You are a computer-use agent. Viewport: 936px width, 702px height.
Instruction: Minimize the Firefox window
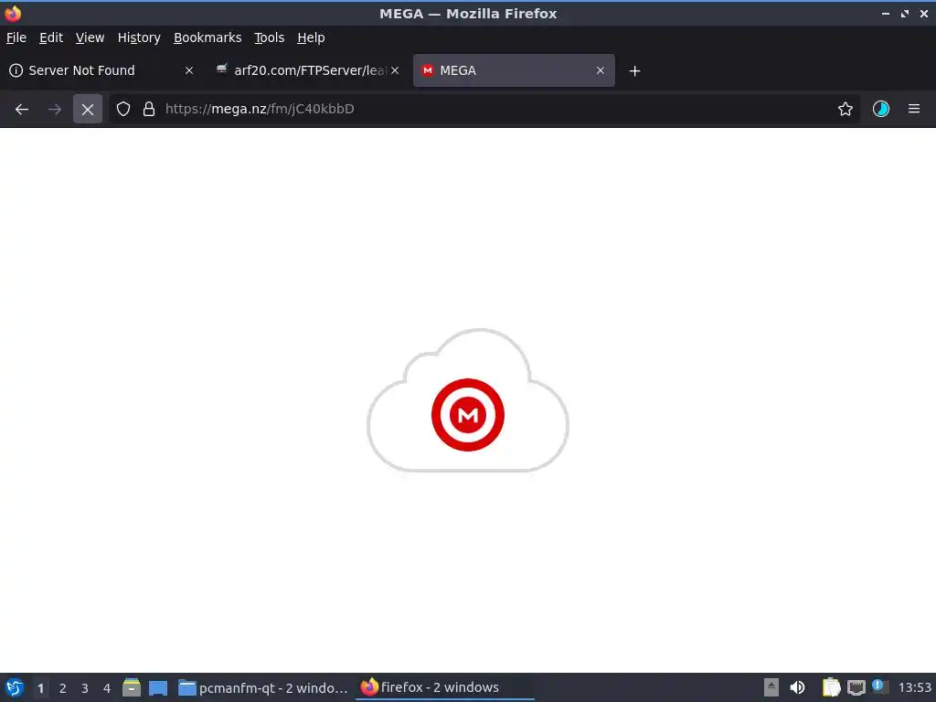886,13
